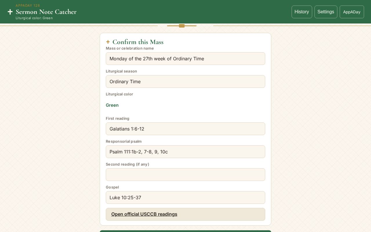
Task: Click the APPADAY 128 label
Action: (28, 6)
